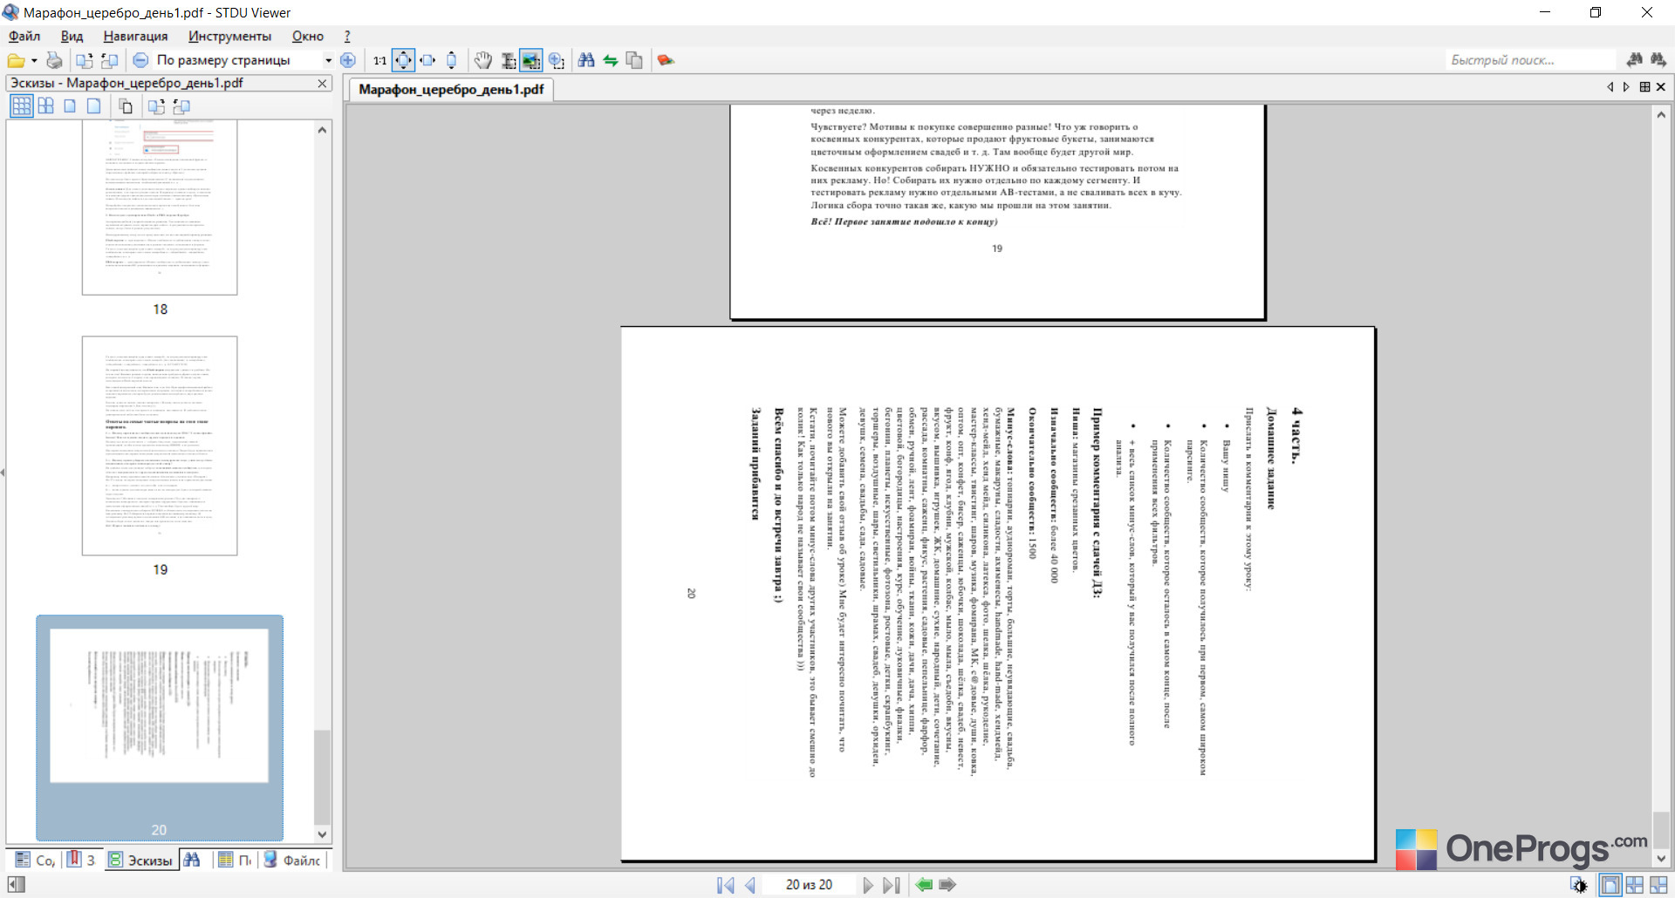Switch to the Файлы panel tab

point(292,861)
